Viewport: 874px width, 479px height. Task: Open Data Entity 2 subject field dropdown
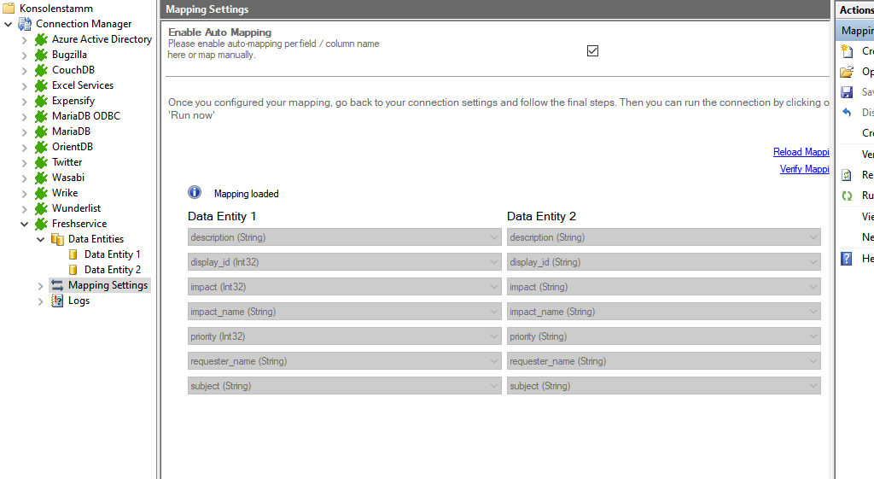click(x=813, y=386)
